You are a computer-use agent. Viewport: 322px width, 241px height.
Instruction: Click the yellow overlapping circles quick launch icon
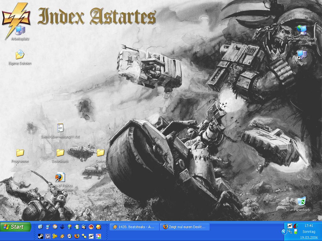[x=55, y=236]
